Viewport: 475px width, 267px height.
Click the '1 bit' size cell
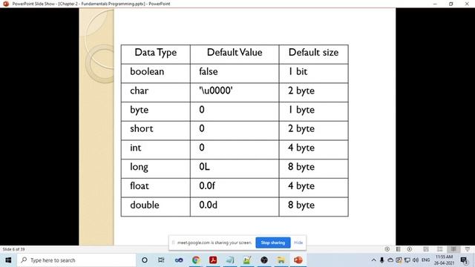(313, 73)
